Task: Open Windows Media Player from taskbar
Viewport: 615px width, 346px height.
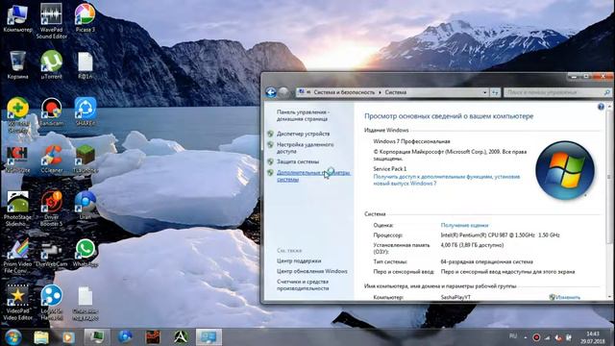Action: 68,337
